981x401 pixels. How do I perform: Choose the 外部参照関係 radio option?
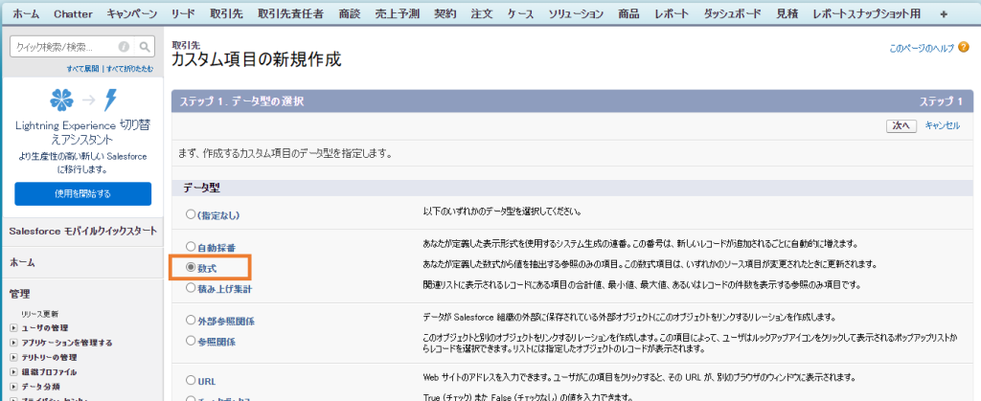tap(191, 321)
